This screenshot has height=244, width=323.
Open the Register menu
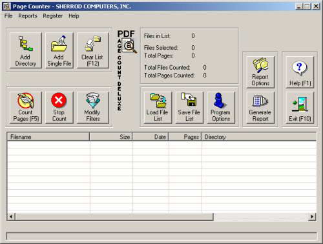coord(53,16)
